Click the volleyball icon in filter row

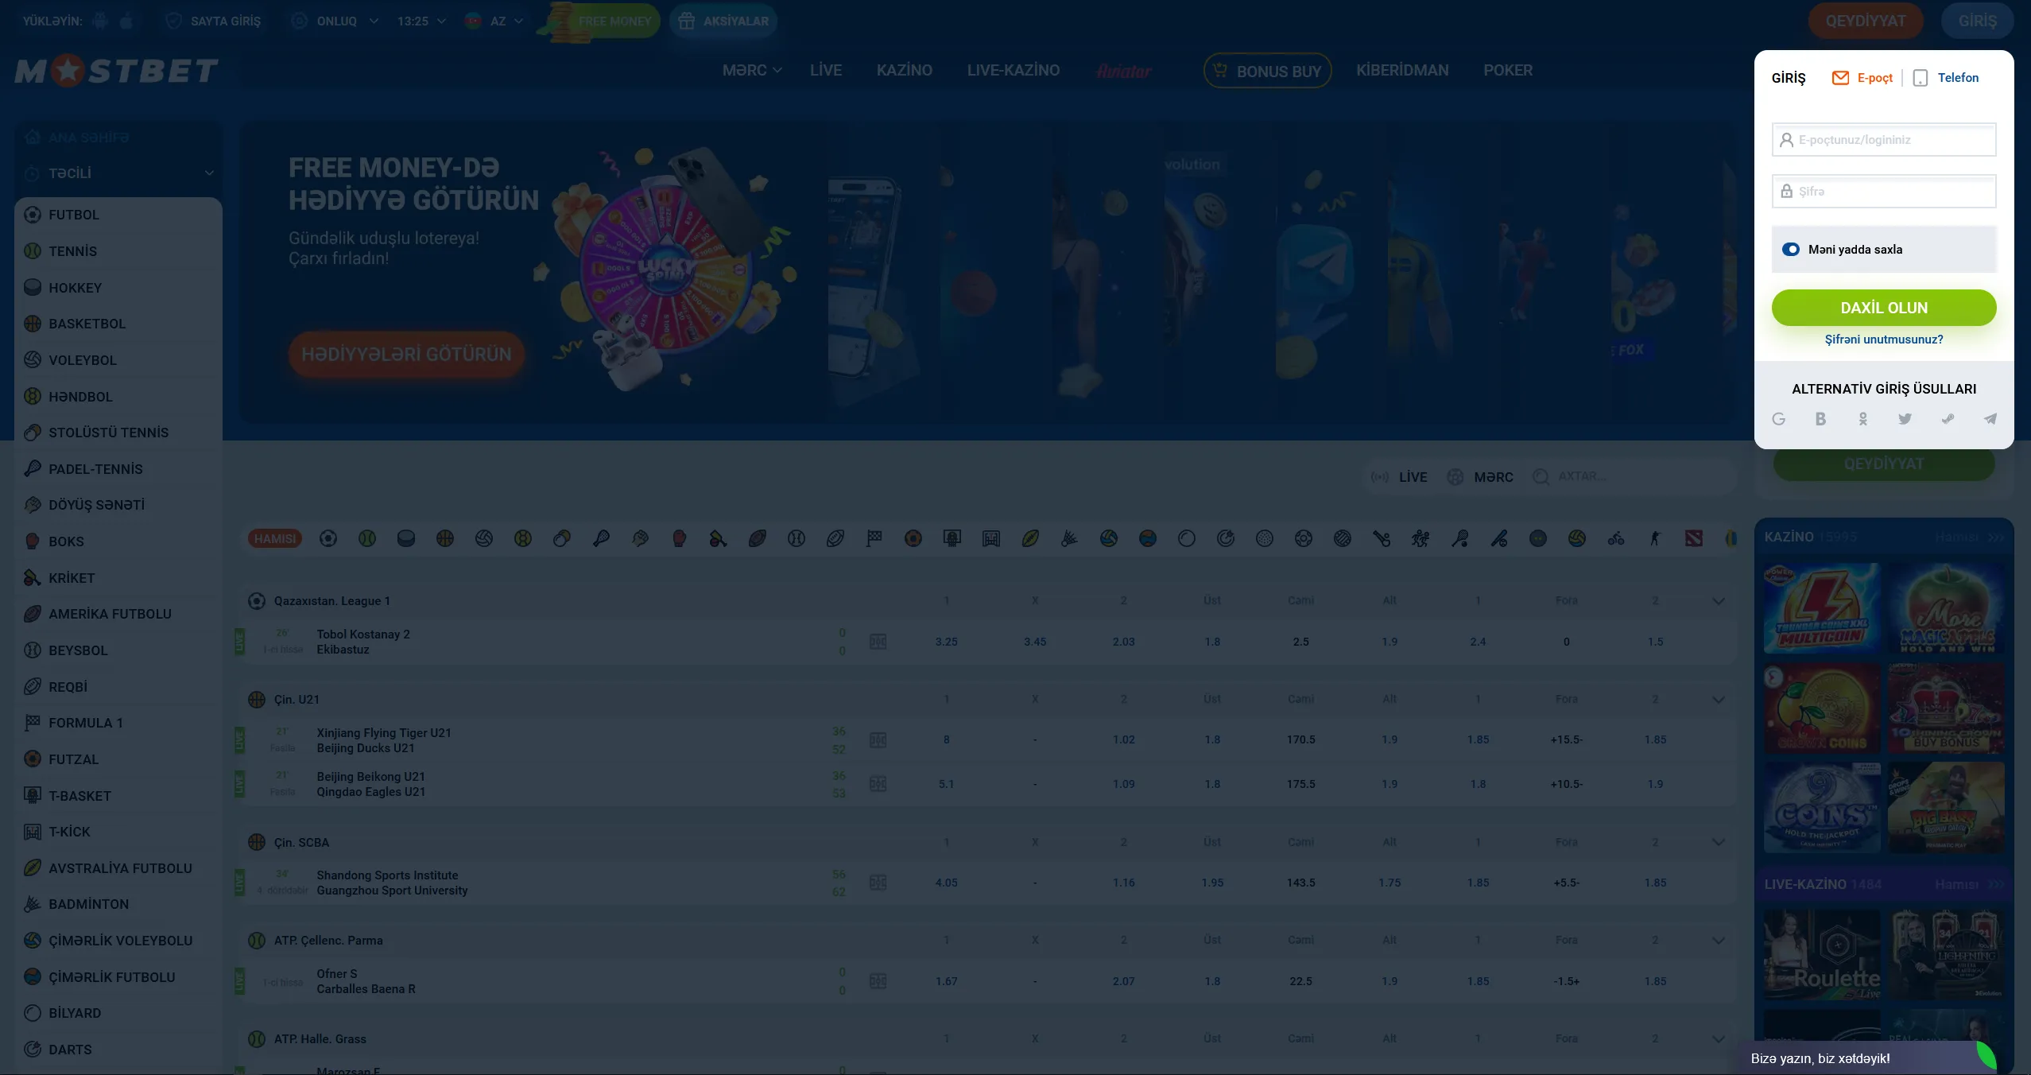pyautogui.click(x=484, y=538)
